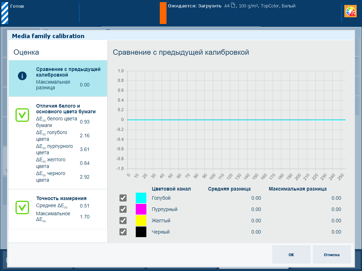
Task: Click the A4 paper sheet icon
Action: pos(233,6)
